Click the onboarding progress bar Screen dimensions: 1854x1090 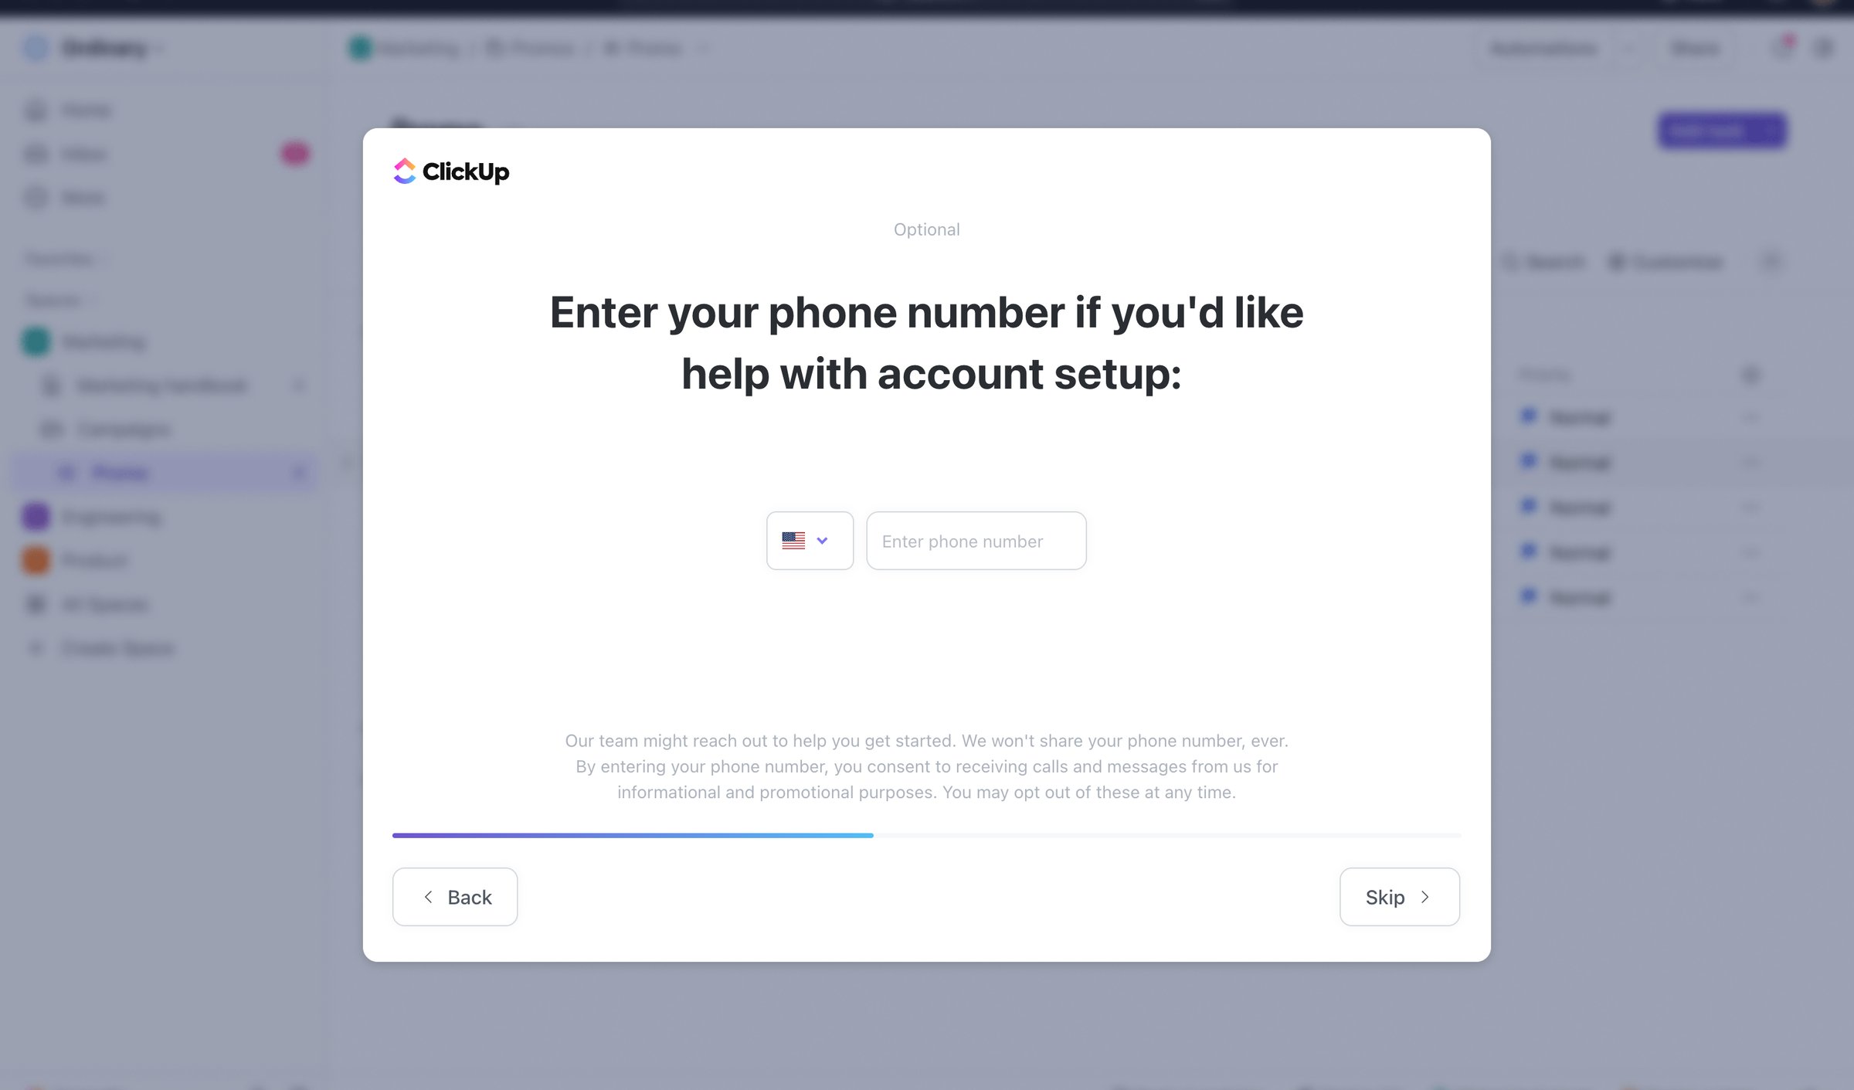pos(926,835)
